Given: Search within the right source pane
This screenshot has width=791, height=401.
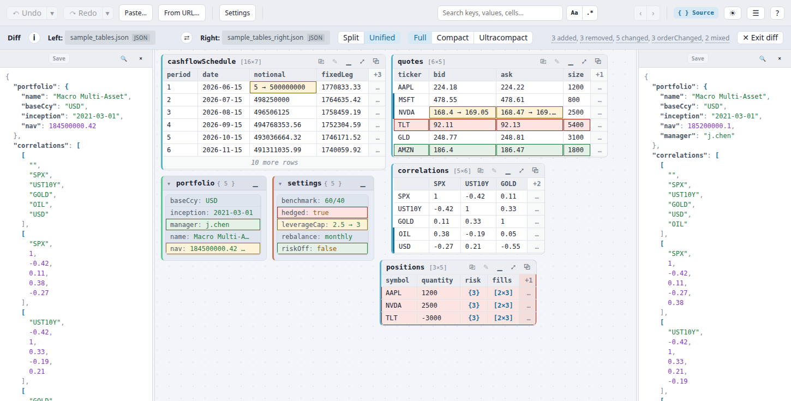Looking at the screenshot, I should [763, 58].
